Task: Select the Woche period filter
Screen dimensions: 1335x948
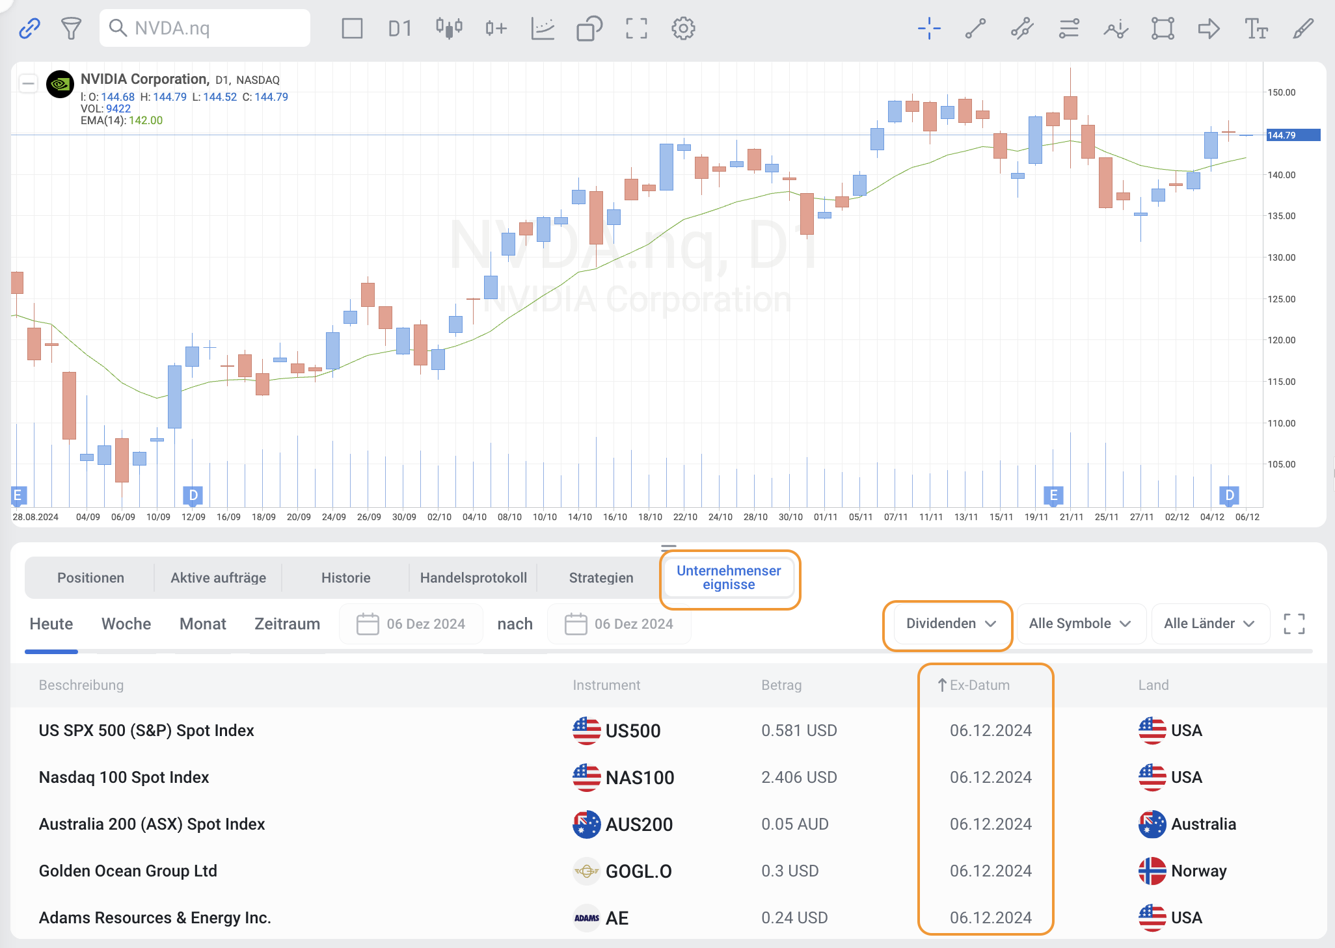Action: tap(126, 624)
